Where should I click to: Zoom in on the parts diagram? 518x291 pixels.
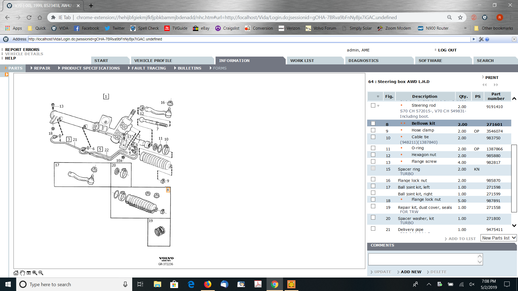(x=35, y=273)
